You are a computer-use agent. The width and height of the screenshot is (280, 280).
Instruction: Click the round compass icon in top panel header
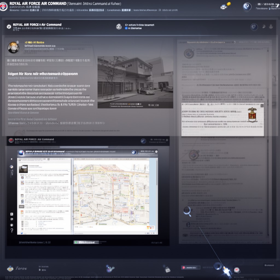tap(254, 27)
